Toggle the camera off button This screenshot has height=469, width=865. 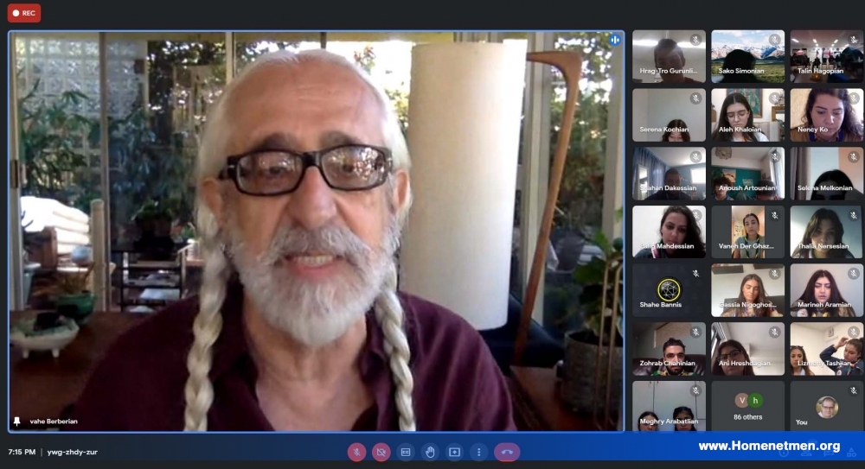pyautogui.click(x=381, y=452)
